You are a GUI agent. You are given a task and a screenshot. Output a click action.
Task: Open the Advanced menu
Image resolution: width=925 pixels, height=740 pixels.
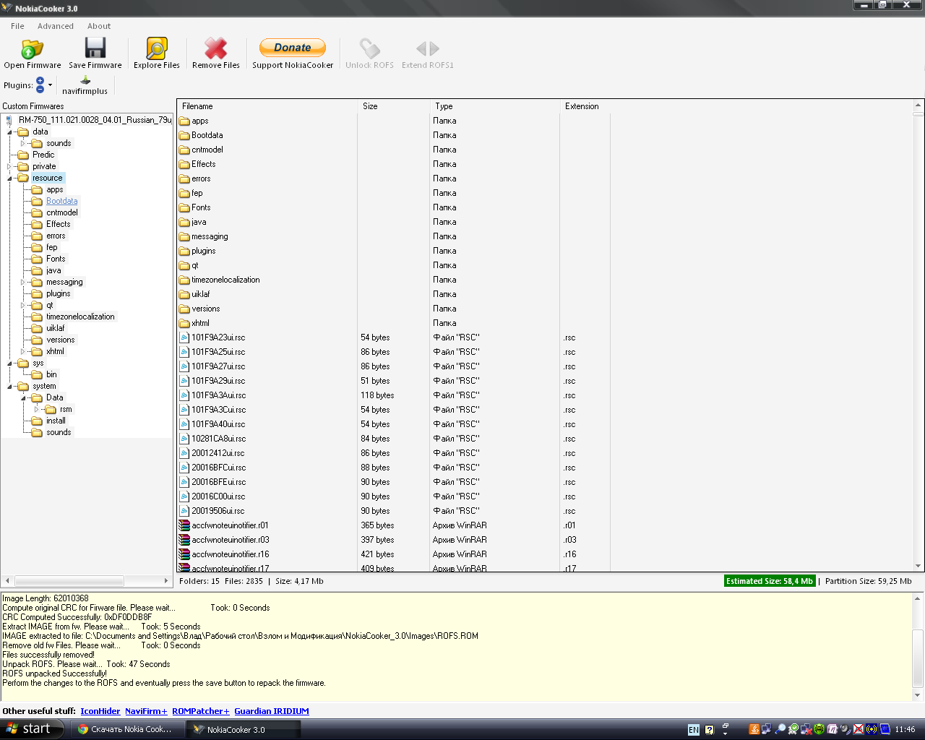pos(56,26)
